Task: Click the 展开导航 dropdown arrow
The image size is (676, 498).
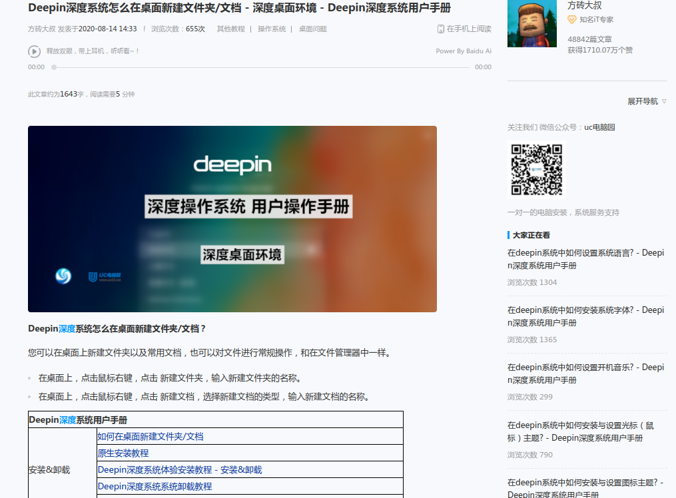Action: coord(664,101)
